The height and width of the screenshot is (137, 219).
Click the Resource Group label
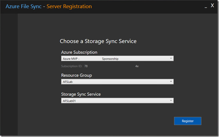click(77, 75)
